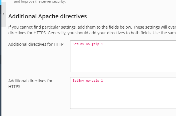Click the "Additional Apache directives" heading
The image size is (176, 116).
pyautogui.click(x=47, y=16)
